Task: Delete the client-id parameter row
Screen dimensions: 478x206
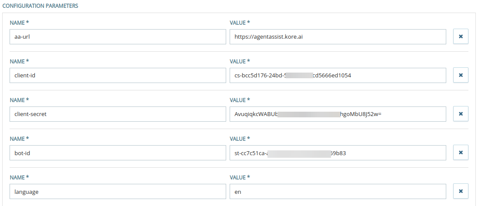Action: [x=461, y=75]
